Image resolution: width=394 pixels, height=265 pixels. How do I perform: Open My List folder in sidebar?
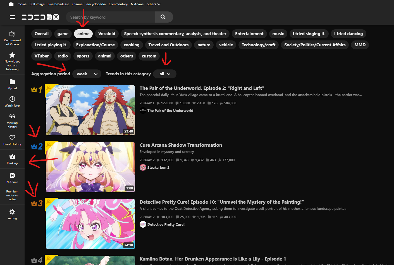tap(12, 84)
